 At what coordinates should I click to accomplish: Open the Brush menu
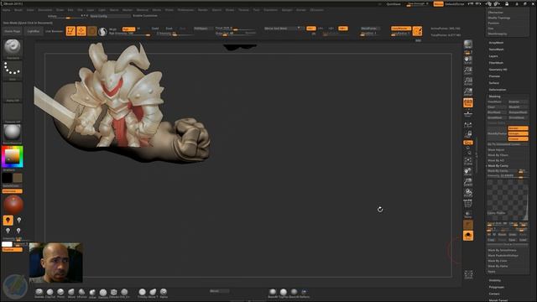pyautogui.click(x=18, y=10)
